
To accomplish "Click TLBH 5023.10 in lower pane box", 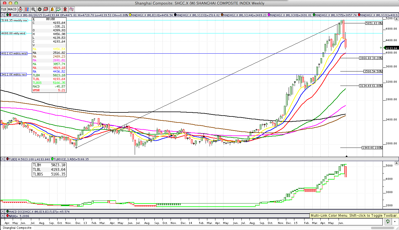I will 49,165.
